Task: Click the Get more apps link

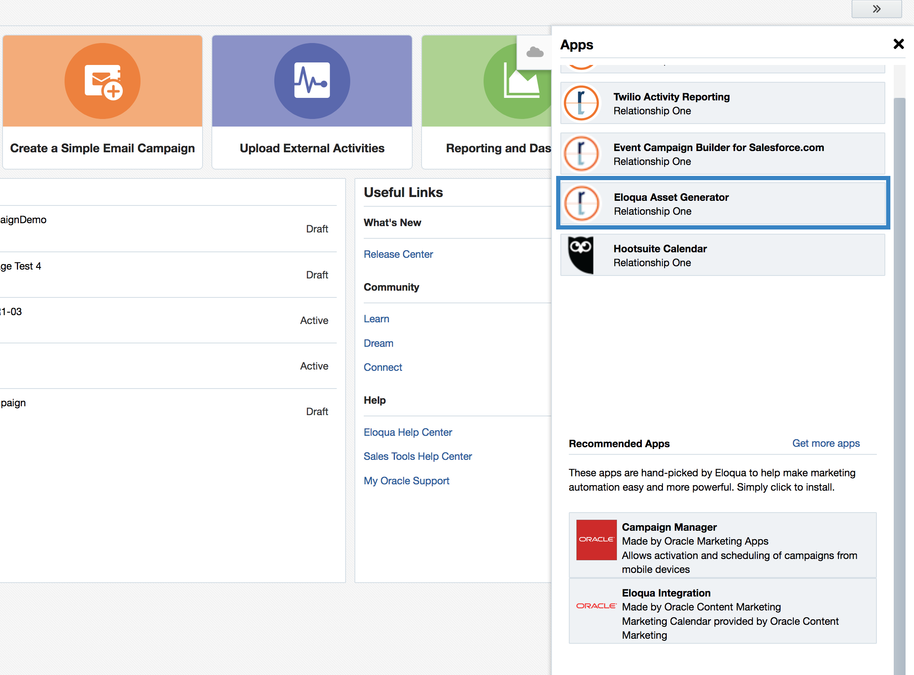Action: point(825,443)
